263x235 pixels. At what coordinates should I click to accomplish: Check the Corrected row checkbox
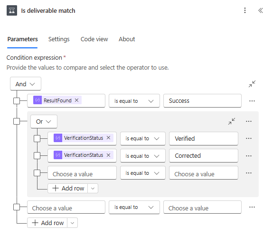coord(37,156)
